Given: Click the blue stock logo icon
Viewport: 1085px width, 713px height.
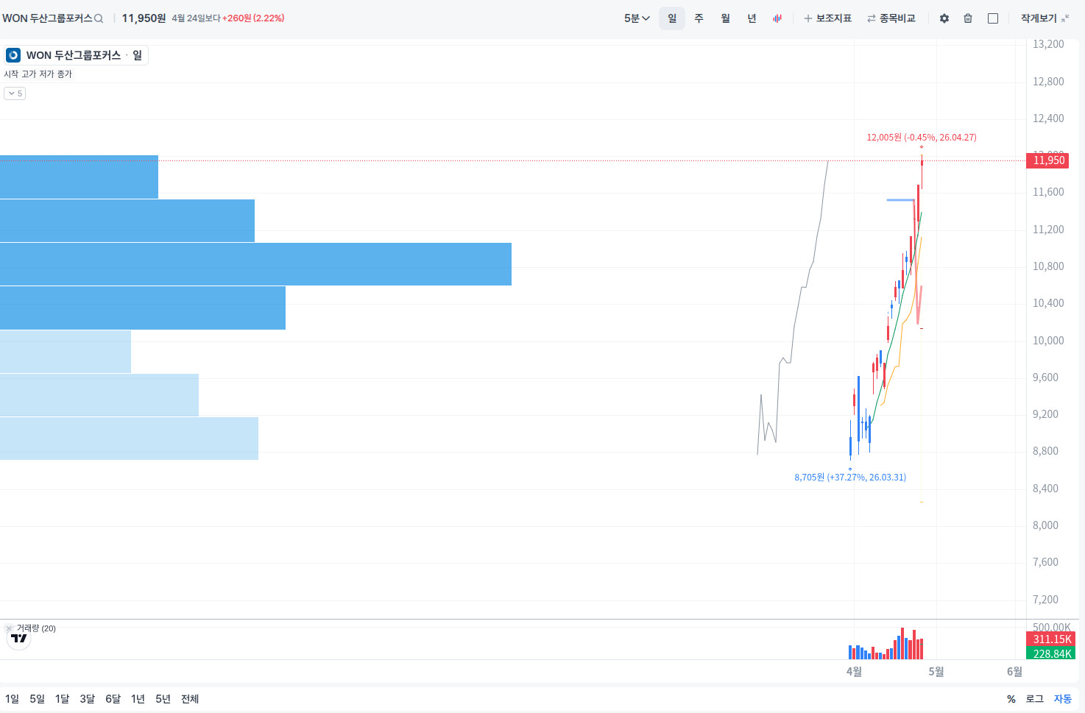Looking at the screenshot, I should pyautogui.click(x=13, y=55).
